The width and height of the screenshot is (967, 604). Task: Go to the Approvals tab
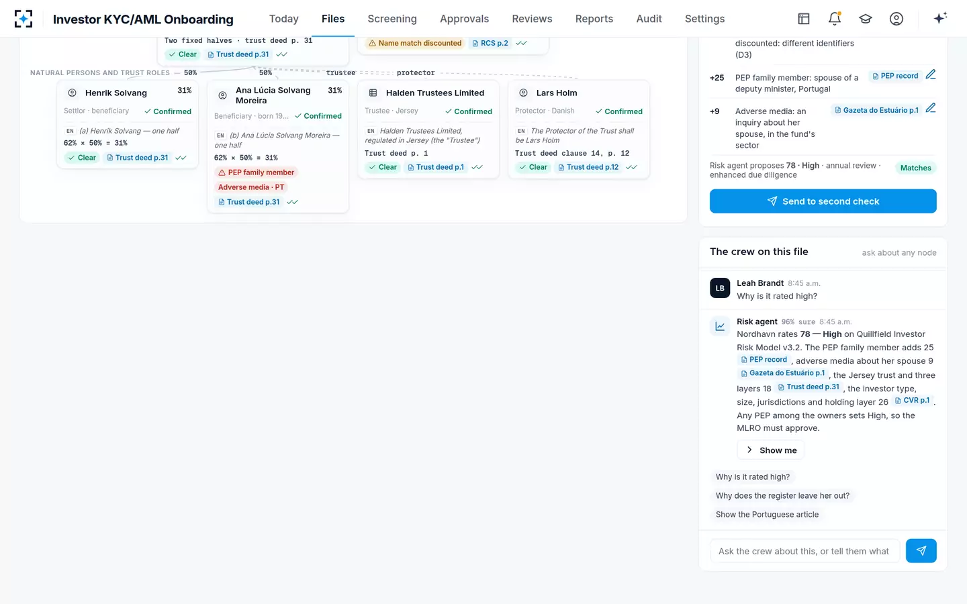[x=465, y=19]
